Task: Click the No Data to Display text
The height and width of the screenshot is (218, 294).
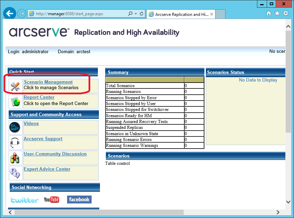Action: [x=258, y=80]
